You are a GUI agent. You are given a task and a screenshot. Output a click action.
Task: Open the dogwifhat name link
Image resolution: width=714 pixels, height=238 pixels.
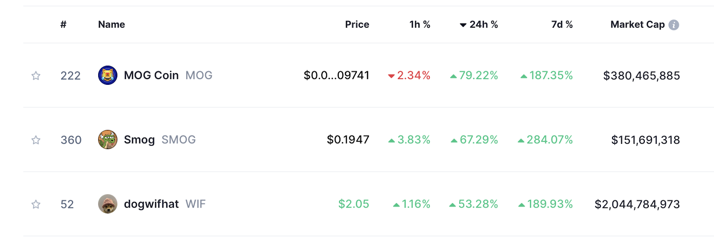(151, 204)
